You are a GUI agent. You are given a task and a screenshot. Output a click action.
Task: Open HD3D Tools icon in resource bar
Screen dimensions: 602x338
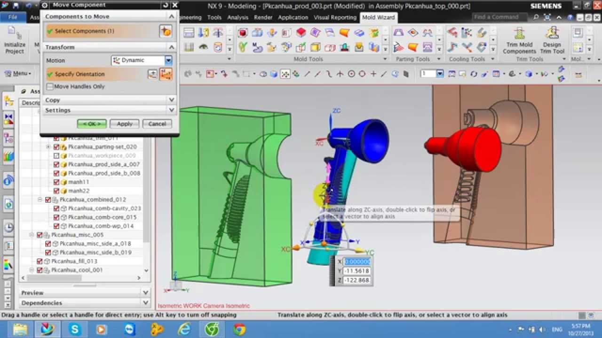(8, 180)
